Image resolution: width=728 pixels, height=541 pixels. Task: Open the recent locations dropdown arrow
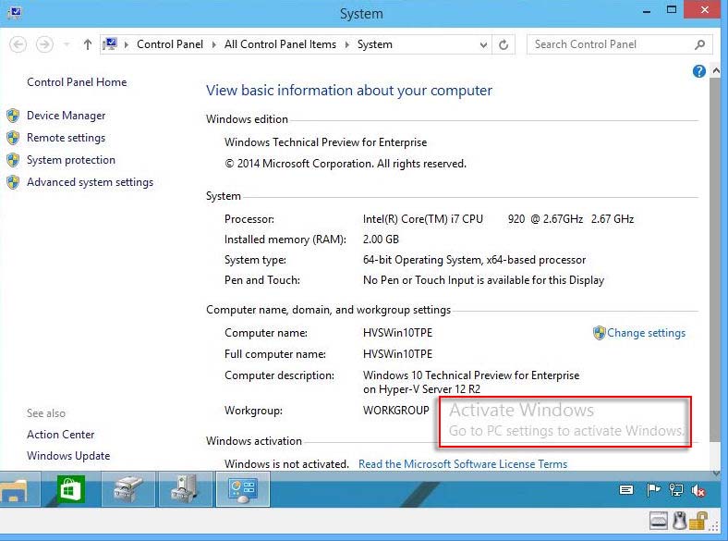[67, 44]
